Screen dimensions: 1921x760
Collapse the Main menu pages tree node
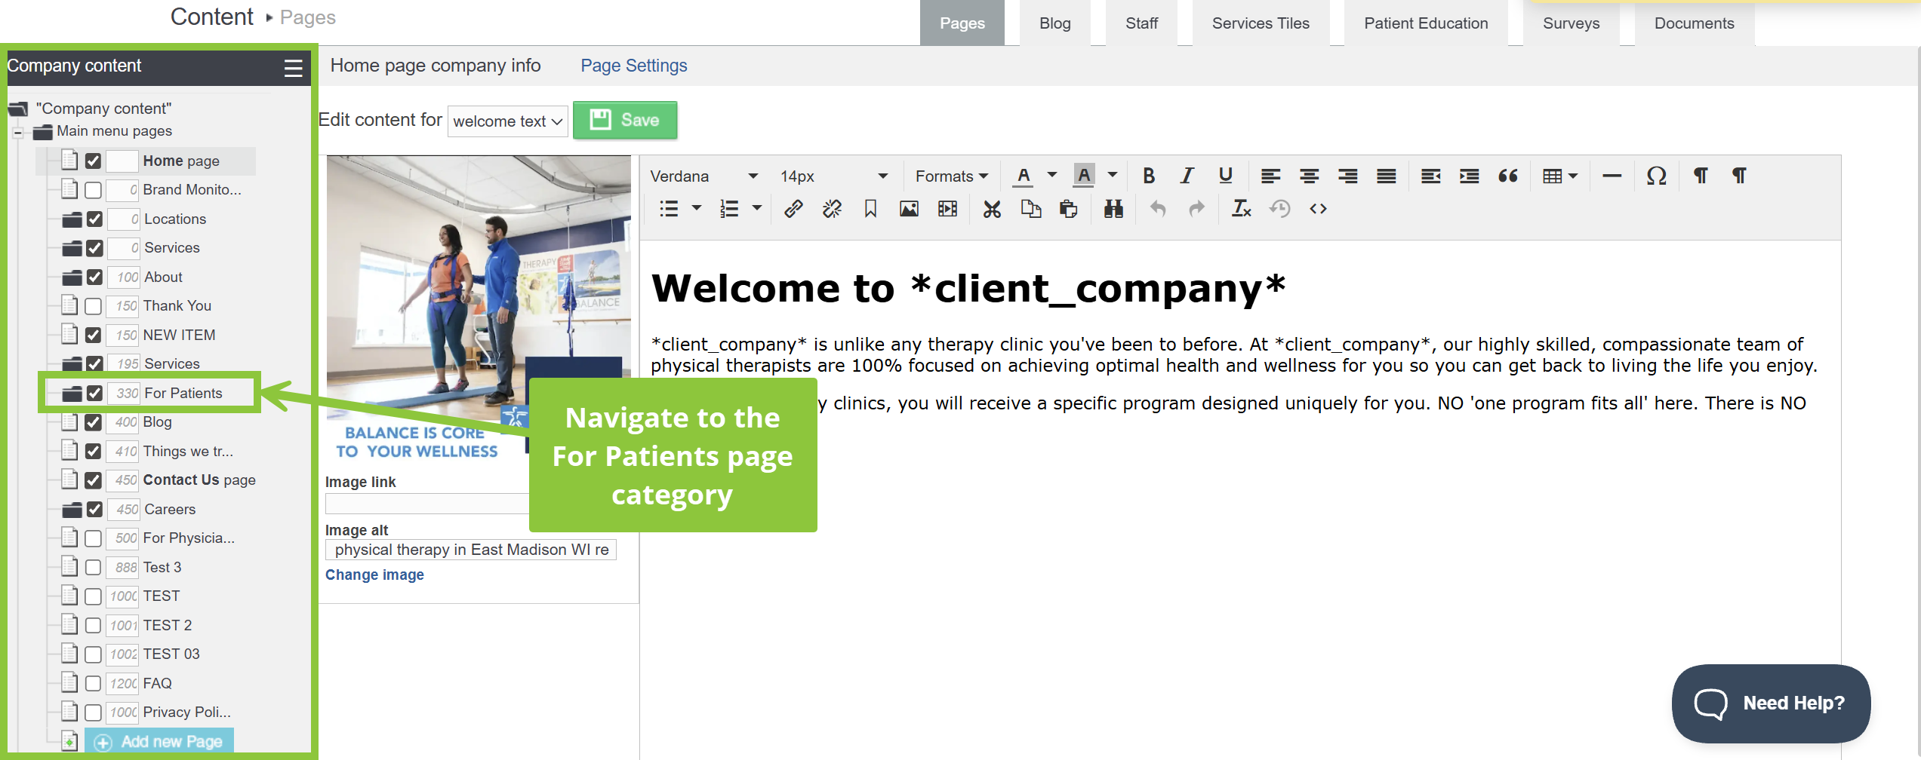(17, 133)
